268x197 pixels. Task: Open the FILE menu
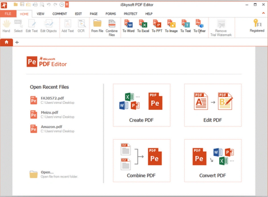tap(8, 14)
